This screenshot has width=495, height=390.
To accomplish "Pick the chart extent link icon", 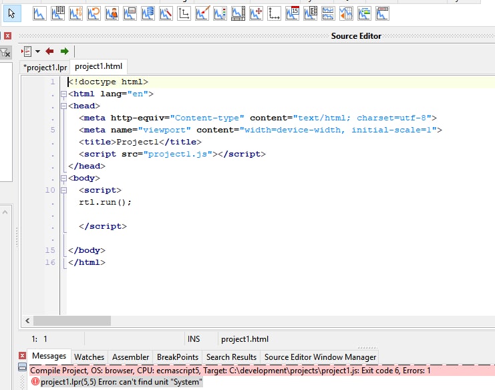I will point(328,13).
